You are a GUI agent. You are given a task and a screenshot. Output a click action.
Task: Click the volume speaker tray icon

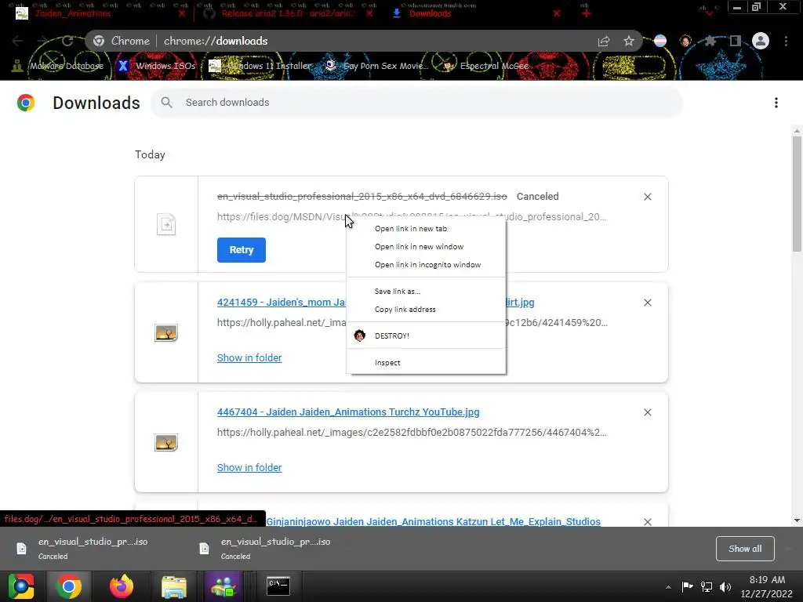pos(725,586)
